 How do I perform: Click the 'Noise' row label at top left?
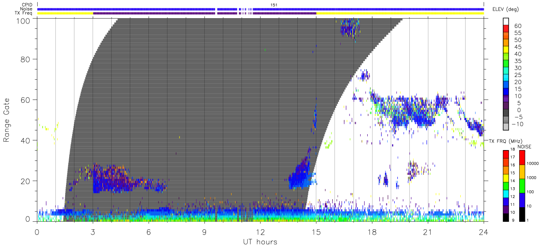tap(27, 9)
